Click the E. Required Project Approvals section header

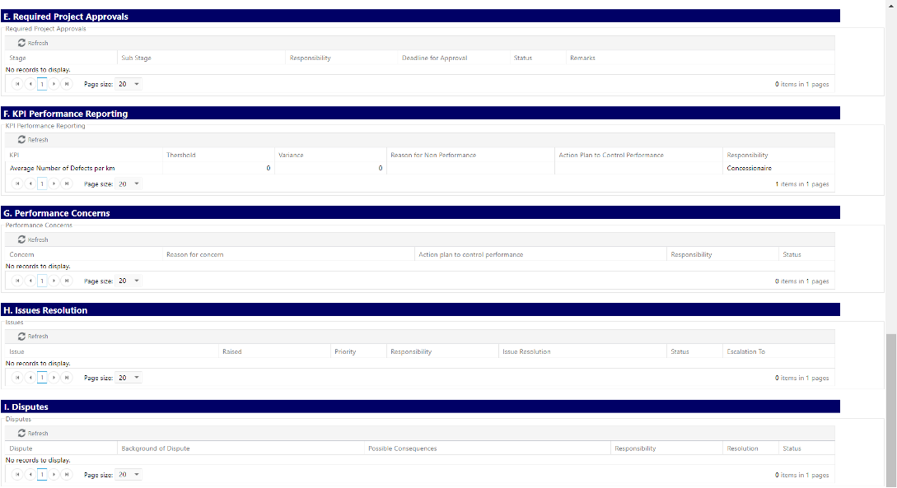(420, 16)
